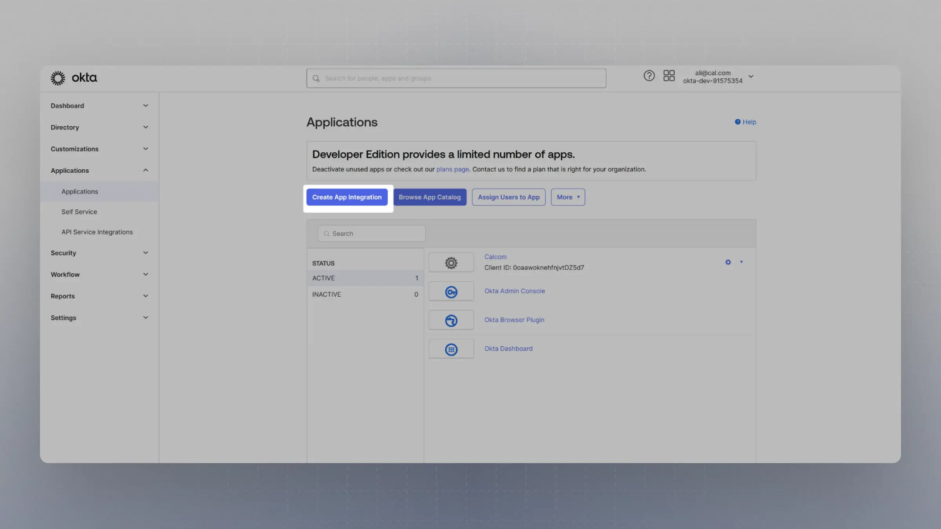
Task: Open the ali@cal.com account dropdown
Action: coord(718,77)
